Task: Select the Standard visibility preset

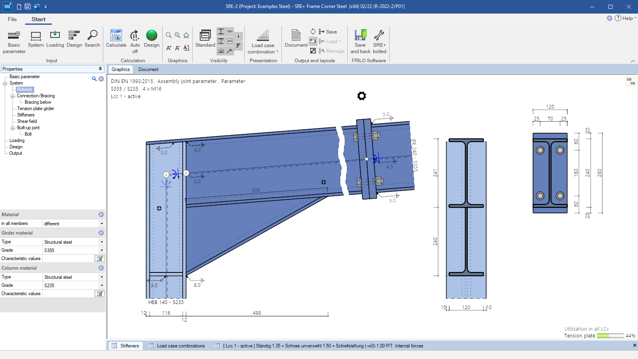Action: (205, 39)
